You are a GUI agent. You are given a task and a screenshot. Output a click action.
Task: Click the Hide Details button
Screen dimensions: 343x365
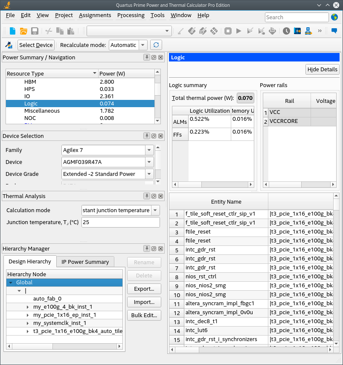coord(322,70)
